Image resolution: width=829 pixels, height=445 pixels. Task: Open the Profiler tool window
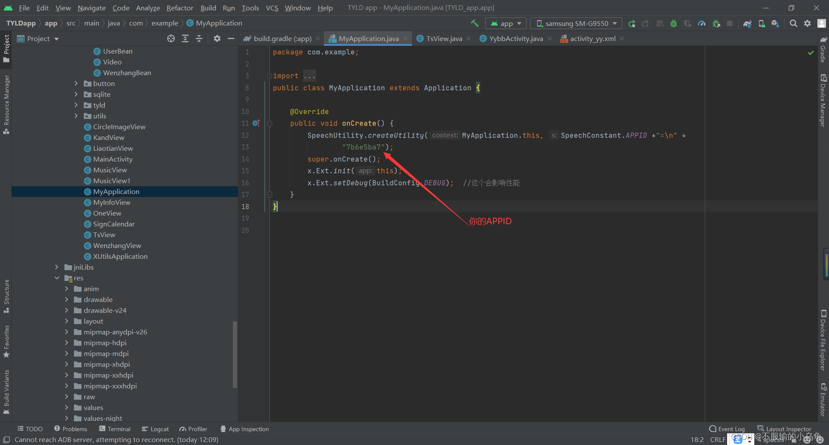(x=193, y=429)
